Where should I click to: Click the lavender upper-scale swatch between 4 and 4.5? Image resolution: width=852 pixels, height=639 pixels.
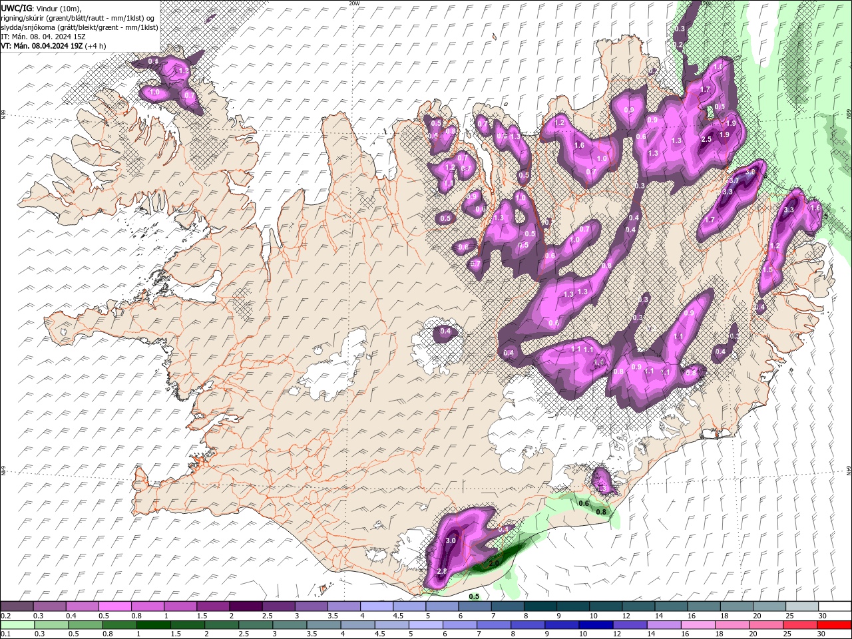(376, 606)
